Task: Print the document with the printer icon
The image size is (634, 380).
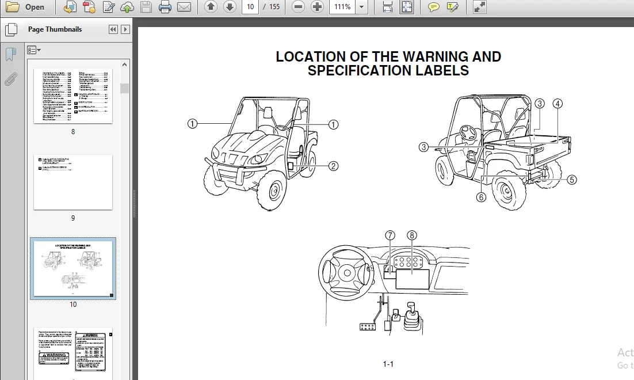Action: click(x=165, y=7)
